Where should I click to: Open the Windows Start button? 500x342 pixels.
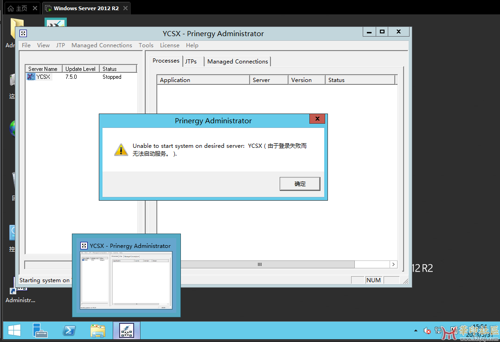point(14,330)
